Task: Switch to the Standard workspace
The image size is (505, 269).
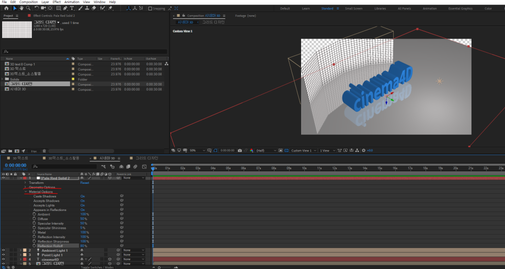Action: (327, 8)
